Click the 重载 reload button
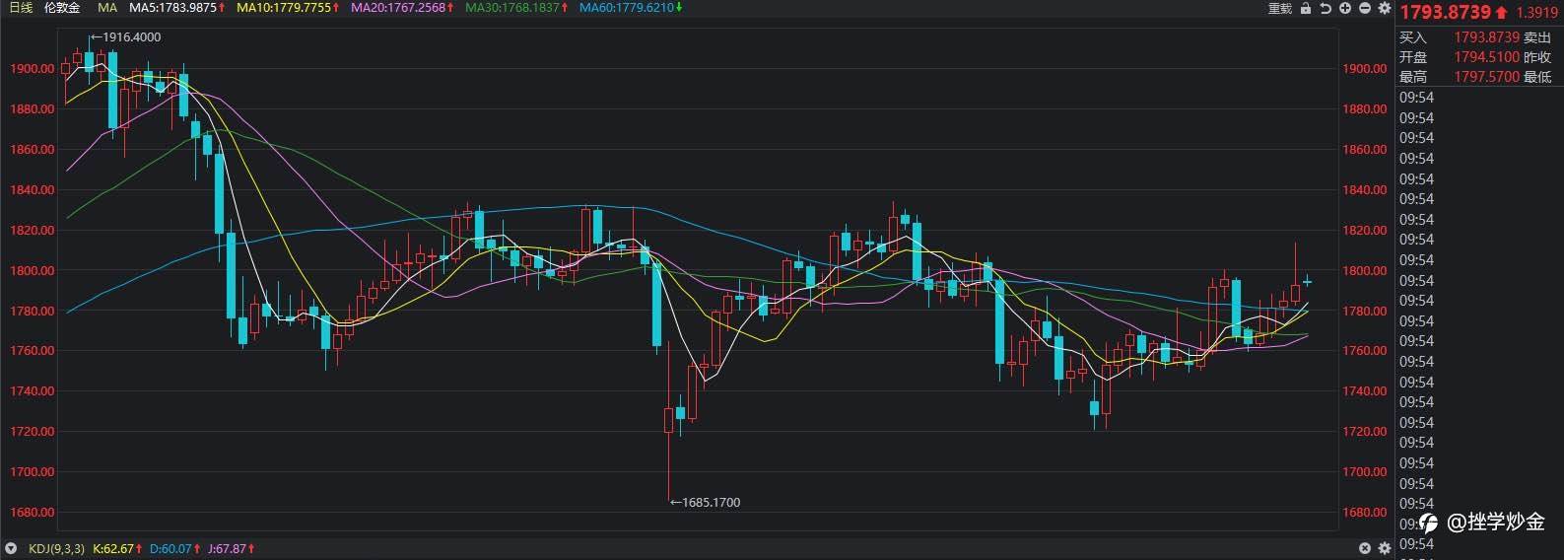Viewport: 1564px width, 560px height. [1279, 8]
